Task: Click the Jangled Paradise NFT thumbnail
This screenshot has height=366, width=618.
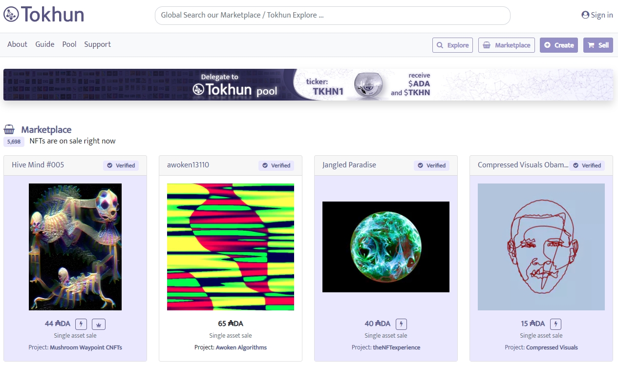Action: 385,246
